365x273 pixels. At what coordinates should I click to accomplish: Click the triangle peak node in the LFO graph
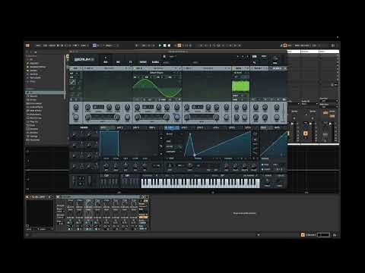click(190, 134)
